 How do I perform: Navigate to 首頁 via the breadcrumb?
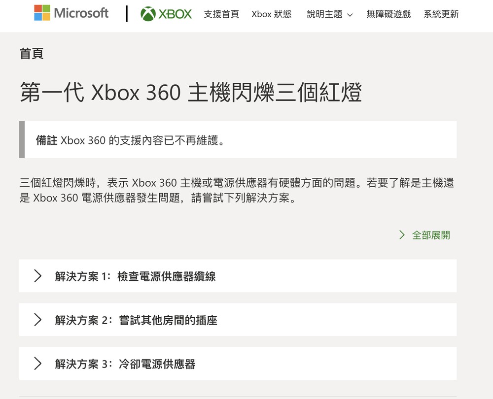point(32,54)
